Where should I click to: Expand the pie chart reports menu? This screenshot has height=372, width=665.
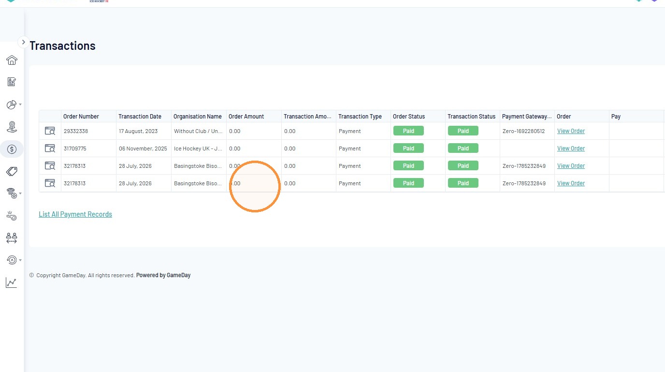pos(12,104)
